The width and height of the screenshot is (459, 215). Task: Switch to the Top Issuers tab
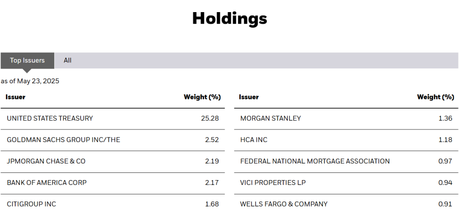[x=27, y=60]
